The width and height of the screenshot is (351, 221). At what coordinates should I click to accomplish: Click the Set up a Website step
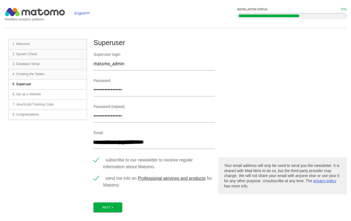click(48, 94)
